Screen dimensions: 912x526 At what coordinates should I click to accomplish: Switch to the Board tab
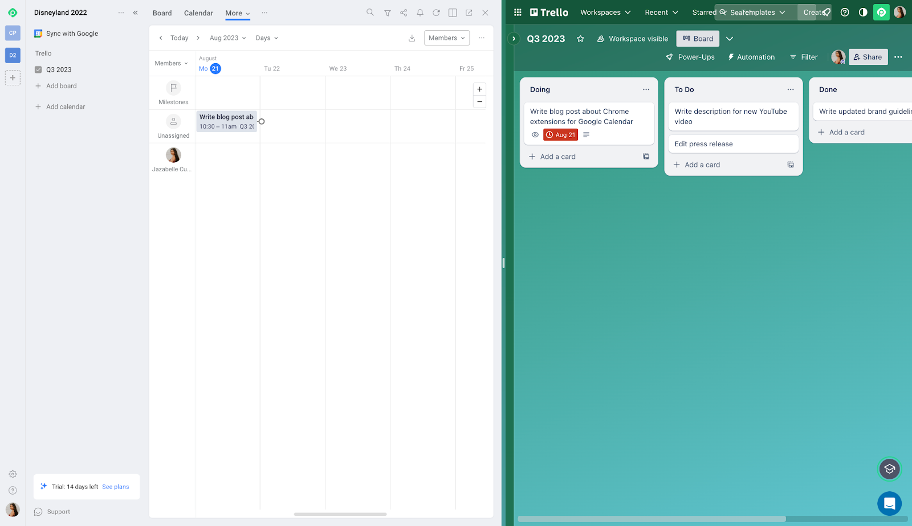[162, 13]
